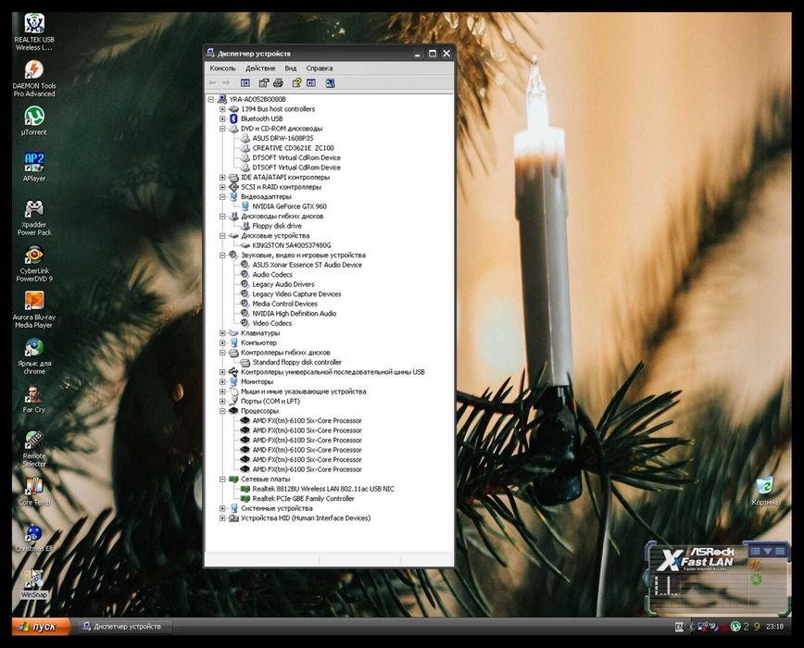Select the Remote Selector desktop icon

point(34,449)
